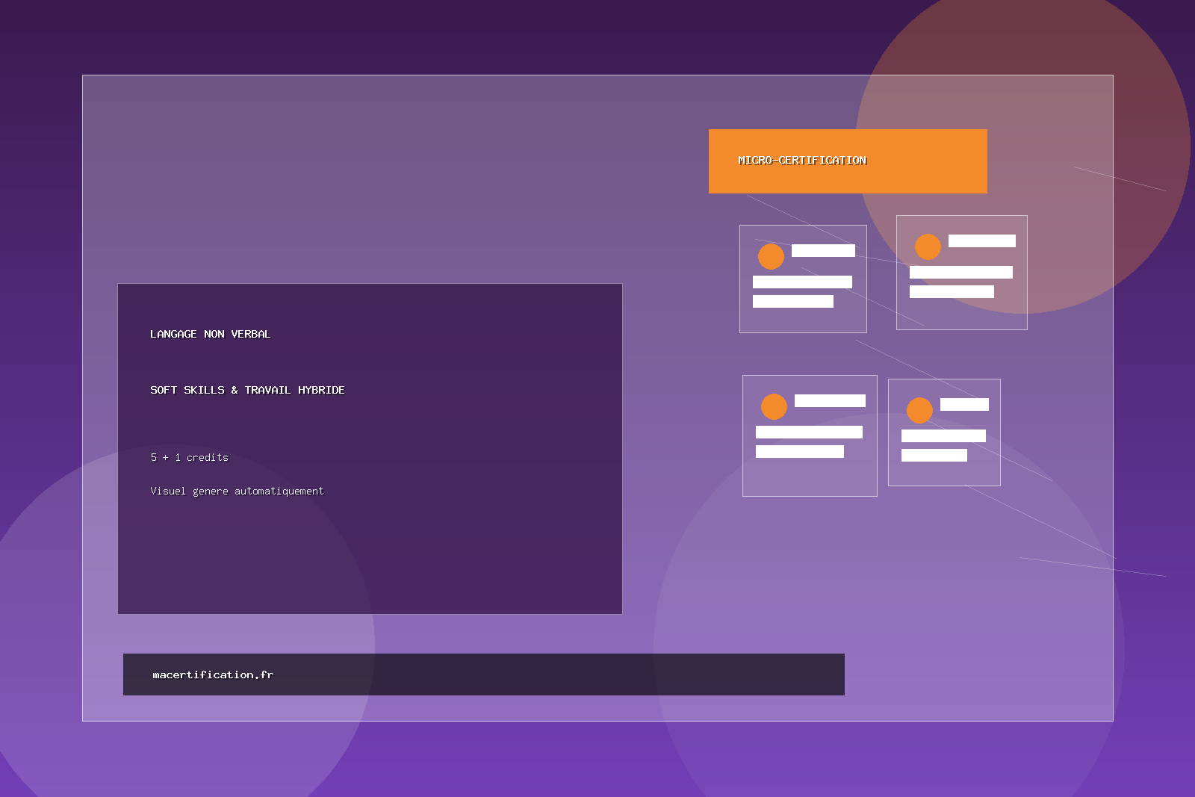Click the SOFT SKILLS & TRAVAIL HYBRIDE text

[x=247, y=390]
